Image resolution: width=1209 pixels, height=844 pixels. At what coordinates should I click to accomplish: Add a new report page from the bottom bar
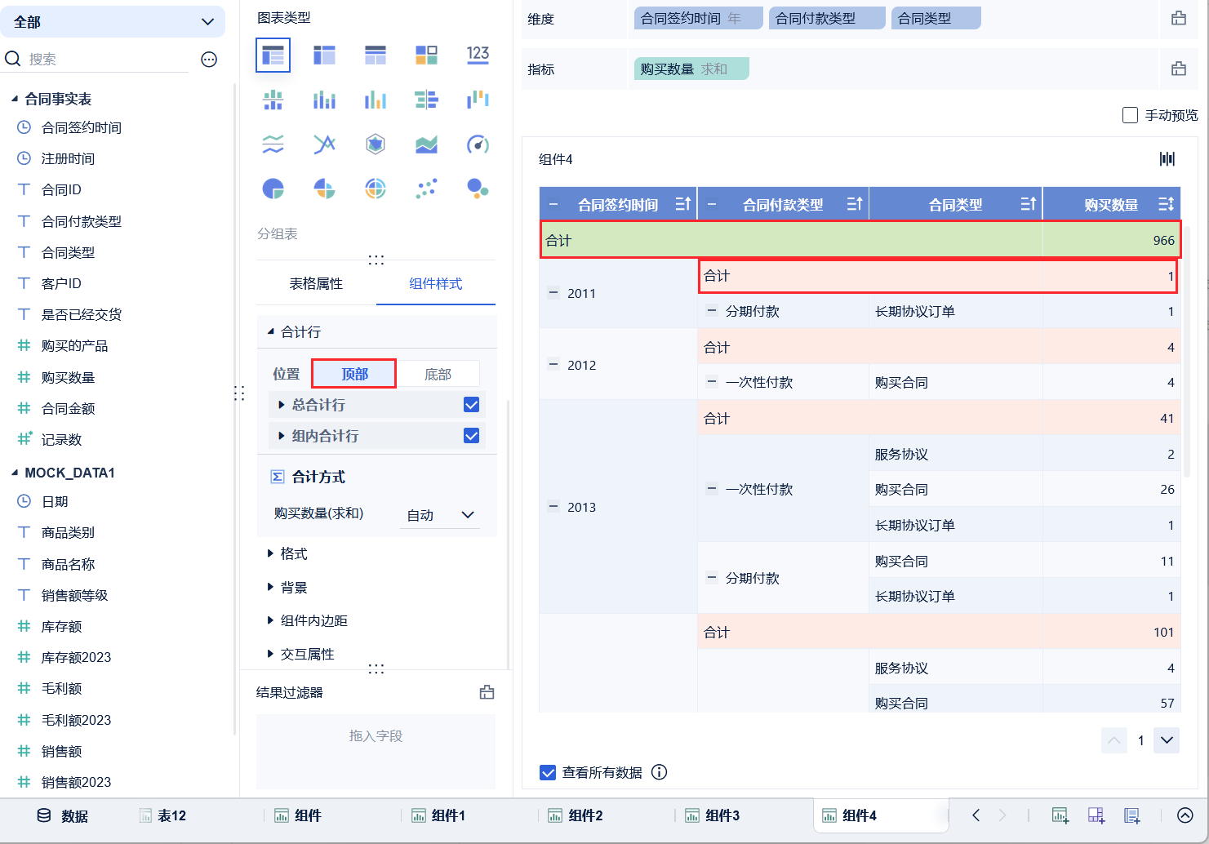pyautogui.click(x=1132, y=815)
